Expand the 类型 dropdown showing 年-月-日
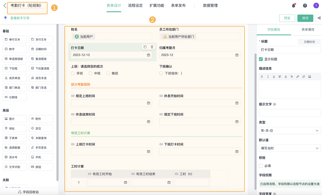 [290, 131]
